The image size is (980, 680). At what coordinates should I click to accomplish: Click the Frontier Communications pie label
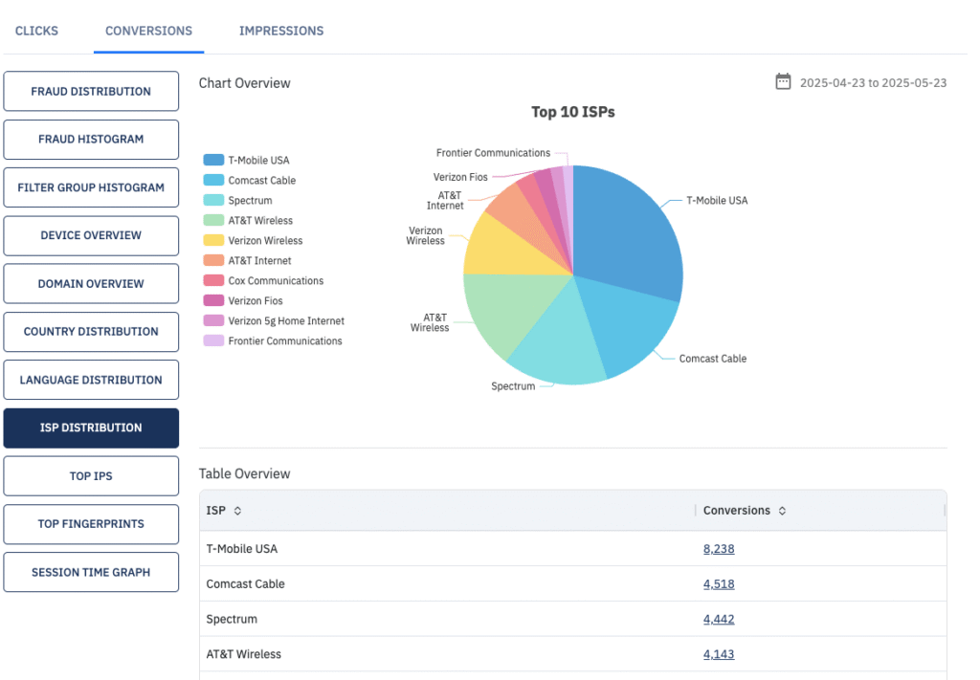click(x=493, y=153)
